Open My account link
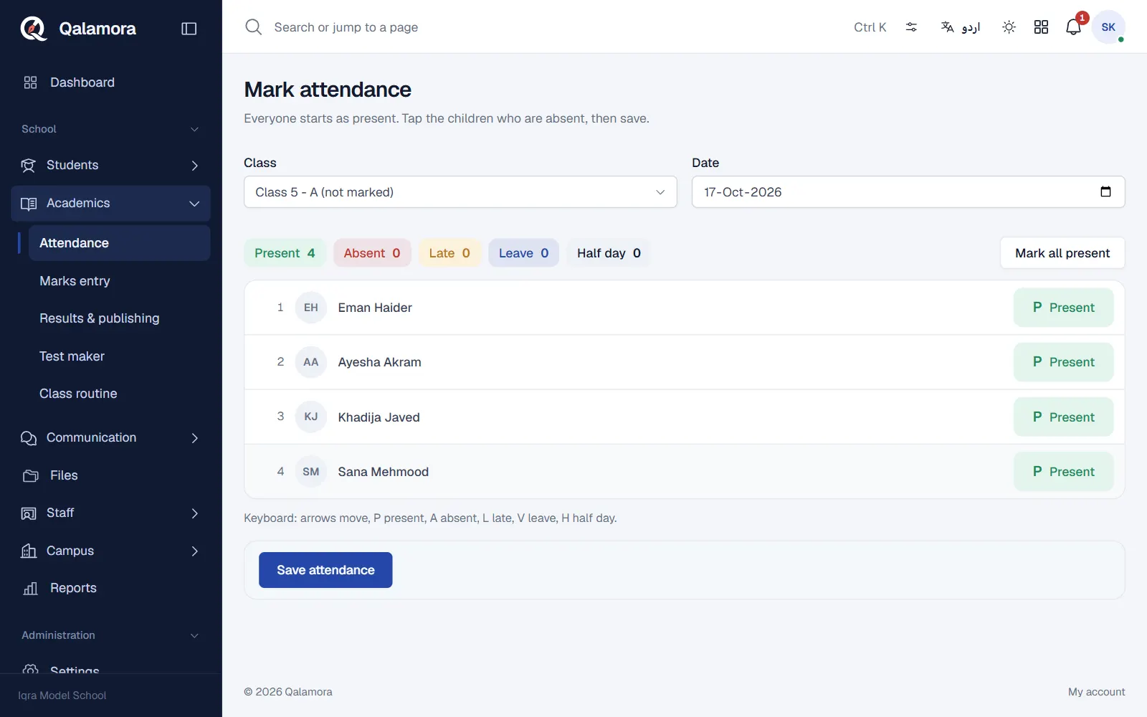The height and width of the screenshot is (717, 1147). (x=1096, y=692)
